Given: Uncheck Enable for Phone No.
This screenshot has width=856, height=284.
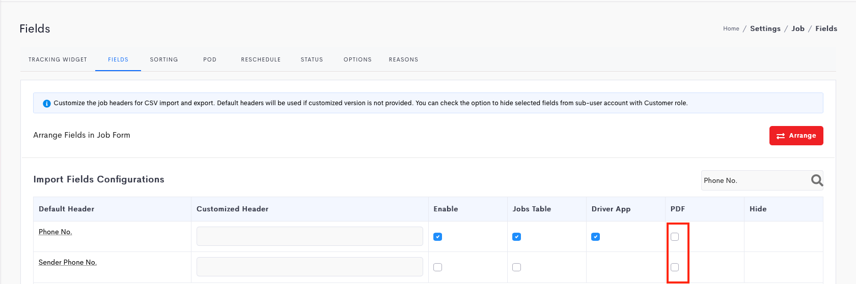Looking at the screenshot, I should tap(438, 237).
